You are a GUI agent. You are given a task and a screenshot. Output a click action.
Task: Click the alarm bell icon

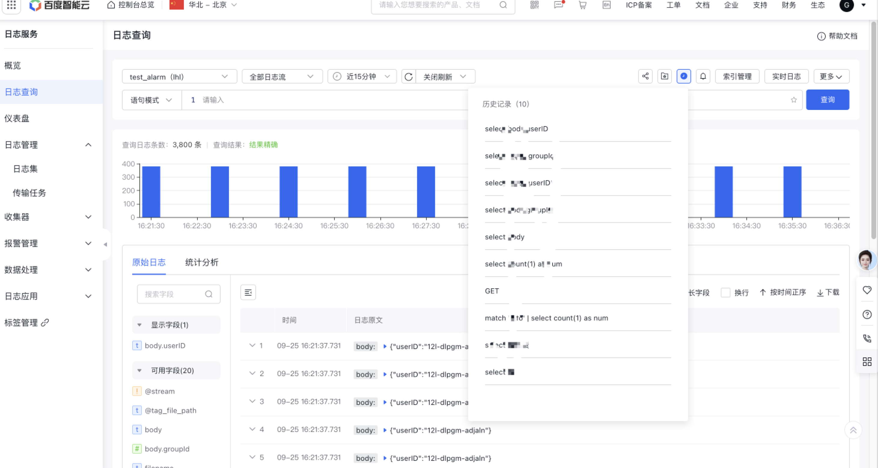703,76
